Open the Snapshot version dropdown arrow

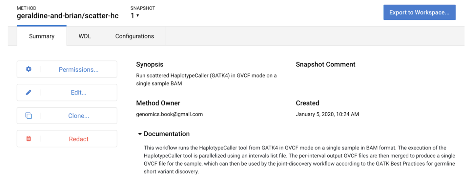[138, 16]
